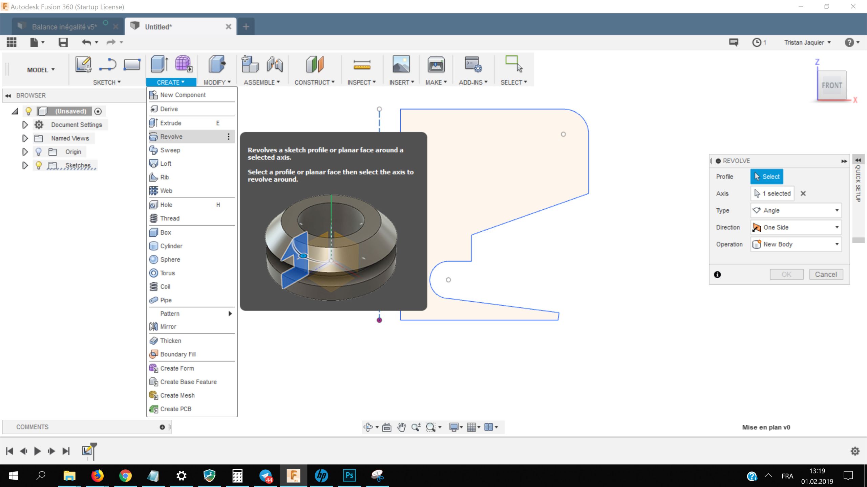Screen dimensions: 867x487
Task: Toggle visibility bulb of Sketches folder
Action: point(38,165)
